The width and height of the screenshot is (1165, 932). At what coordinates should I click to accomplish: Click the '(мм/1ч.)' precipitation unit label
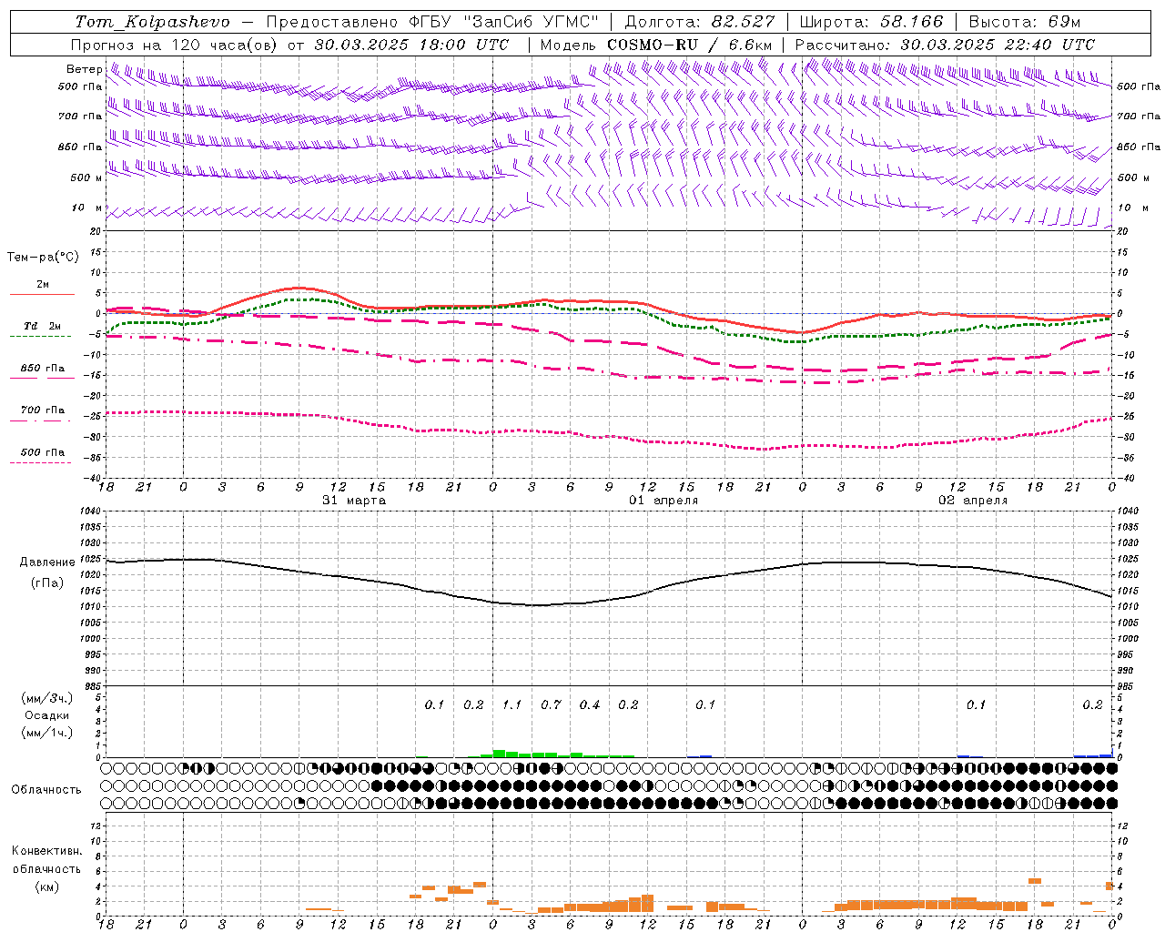pos(46,733)
